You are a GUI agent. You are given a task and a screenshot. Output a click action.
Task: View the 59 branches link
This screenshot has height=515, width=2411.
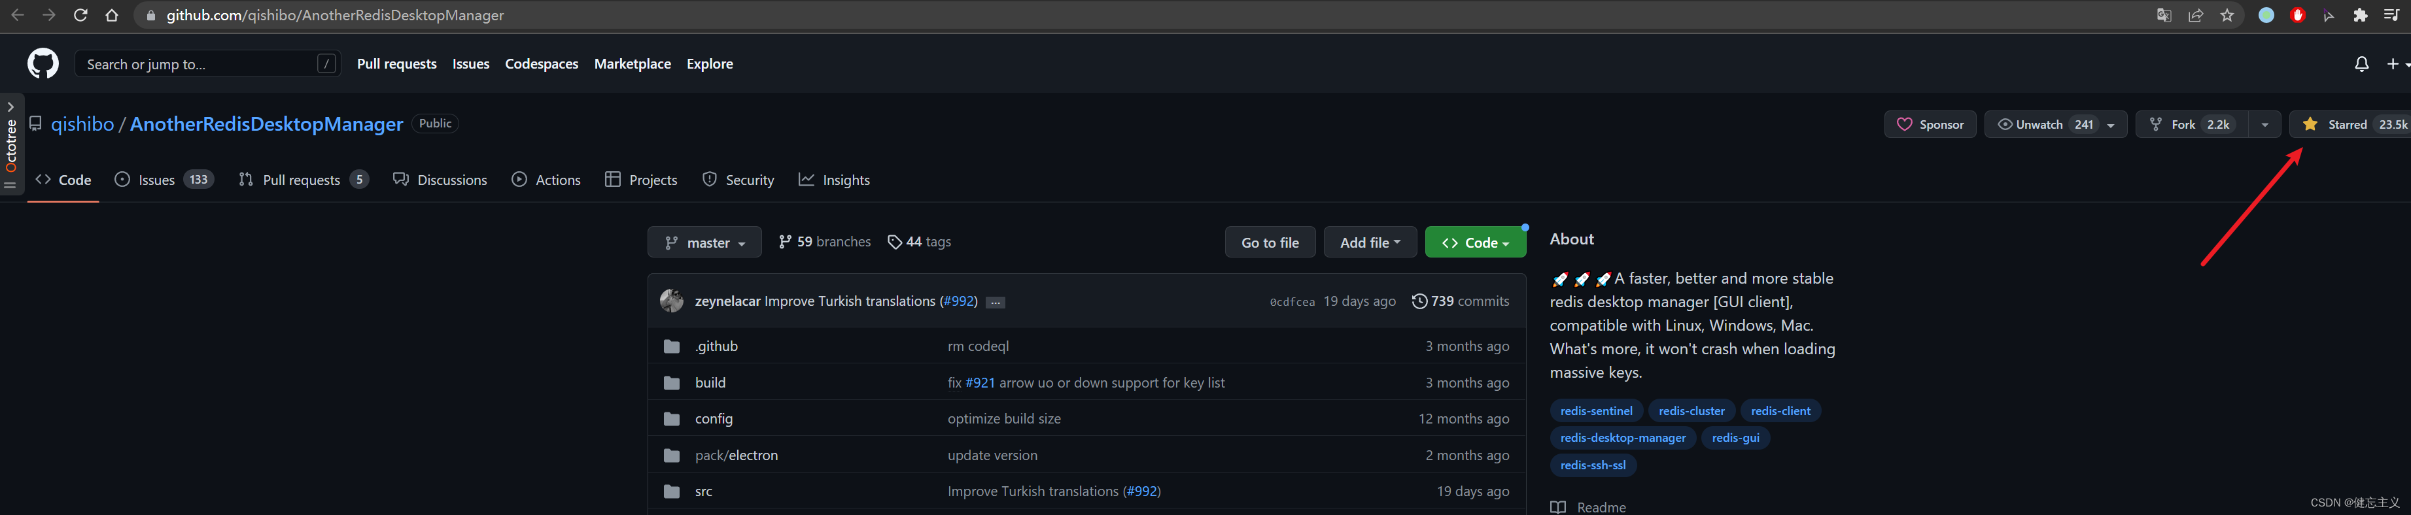[x=825, y=242]
